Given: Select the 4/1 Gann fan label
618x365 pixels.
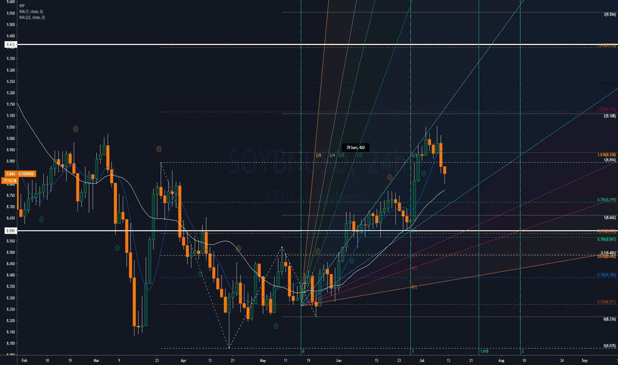Looking at the screenshot, I should coord(414,268).
